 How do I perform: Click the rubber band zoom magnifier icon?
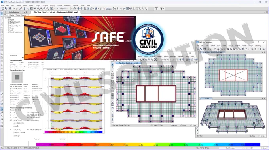35,9
